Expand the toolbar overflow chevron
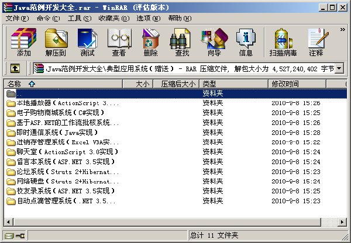Image resolution: width=351 pixels, height=243 pixels. (342, 30)
